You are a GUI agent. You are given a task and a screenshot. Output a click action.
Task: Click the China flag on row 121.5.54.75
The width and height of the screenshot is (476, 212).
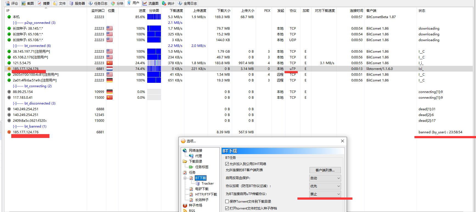pyautogui.click(x=110, y=63)
